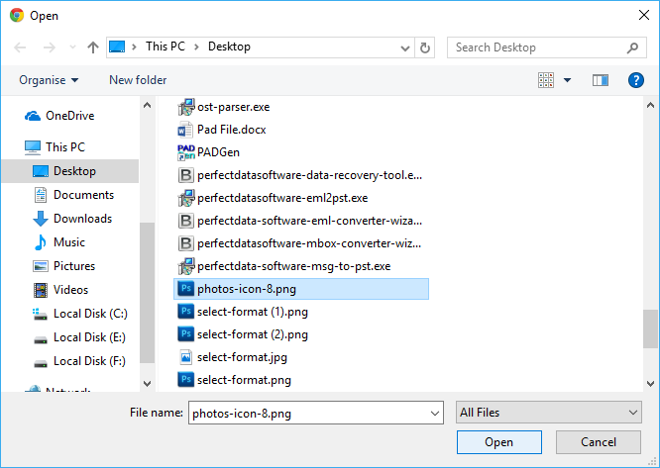The image size is (660, 468).
Task: Create a New folder
Action: click(138, 80)
